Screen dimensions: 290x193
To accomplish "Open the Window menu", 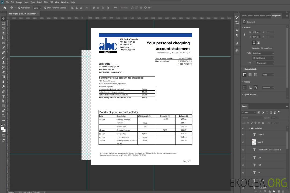I will pos(65,2).
